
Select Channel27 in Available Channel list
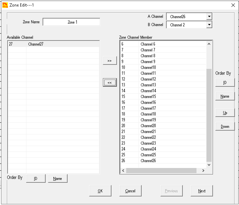[x=36, y=44]
